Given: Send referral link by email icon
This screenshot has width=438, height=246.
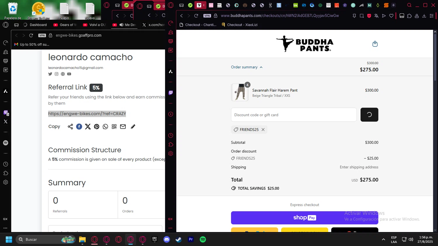Looking at the screenshot, I should tap(123, 126).
